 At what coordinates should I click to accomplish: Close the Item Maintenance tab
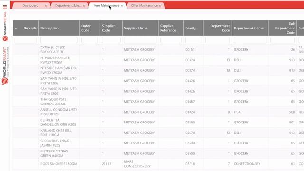pyautogui.click(x=122, y=6)
